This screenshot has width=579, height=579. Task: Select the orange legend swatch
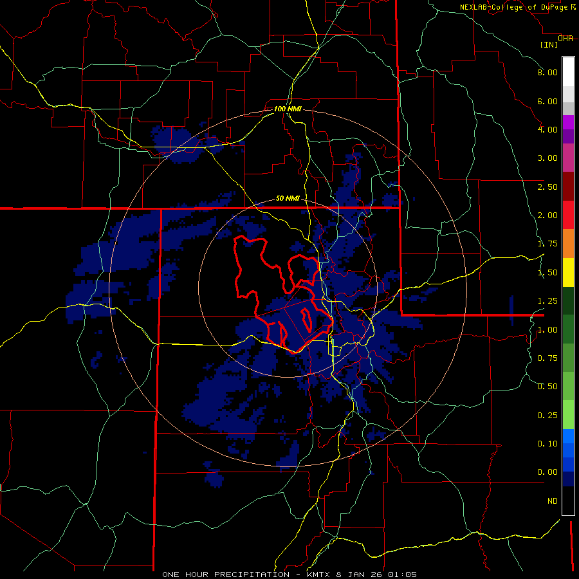click(568, 244)
